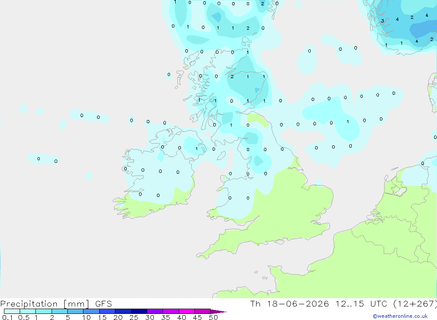Screen dimensions: 437x320
Task: Click the '15' legend tick label
Action: coord(102,317)
